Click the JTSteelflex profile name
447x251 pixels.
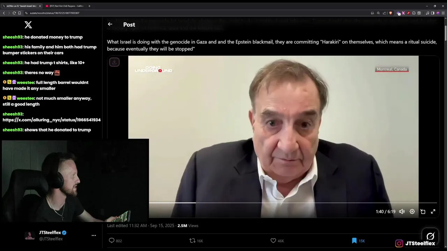pos(50,233)
